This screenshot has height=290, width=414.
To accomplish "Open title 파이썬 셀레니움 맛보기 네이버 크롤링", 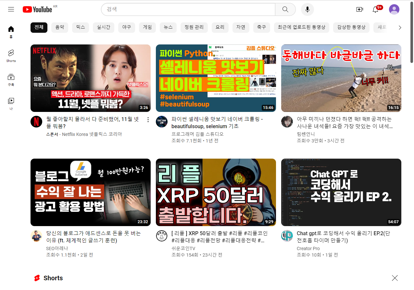I will coord(217,123).
